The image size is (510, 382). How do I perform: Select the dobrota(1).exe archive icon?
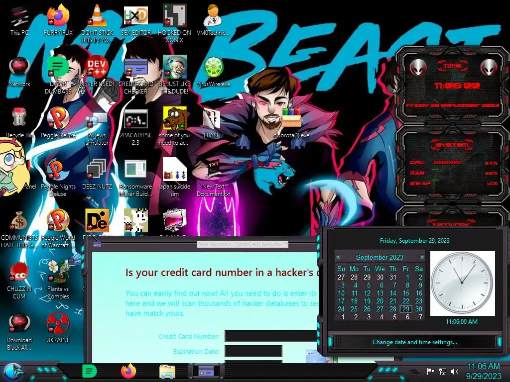tap(291, 123)
